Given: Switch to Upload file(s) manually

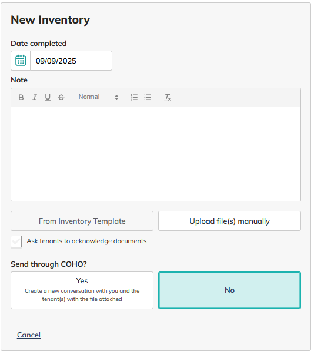Looking at the screenshot, I should (x=229, y=221).
